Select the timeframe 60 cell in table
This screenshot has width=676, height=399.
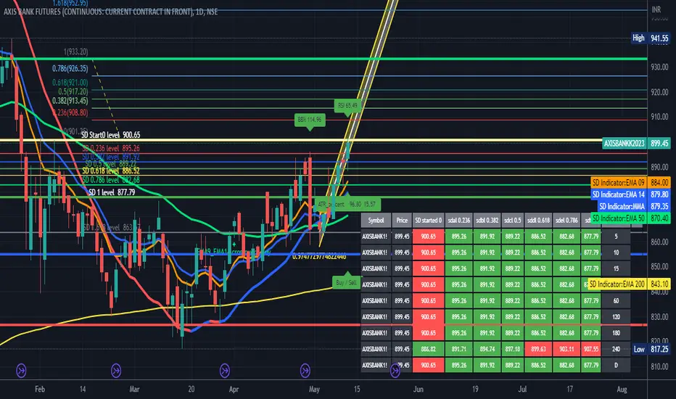pos(616,300)
